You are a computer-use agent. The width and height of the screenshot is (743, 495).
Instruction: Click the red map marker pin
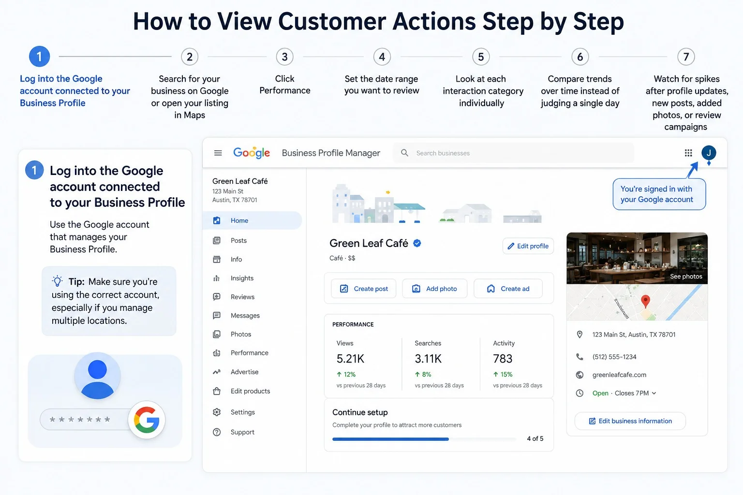click(x=645, y=302)
